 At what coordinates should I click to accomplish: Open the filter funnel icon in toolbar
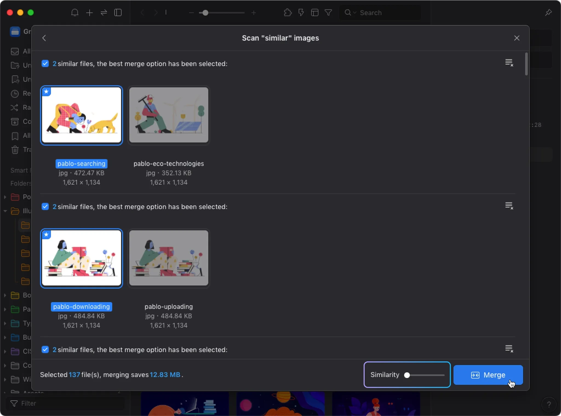[328, 13]
